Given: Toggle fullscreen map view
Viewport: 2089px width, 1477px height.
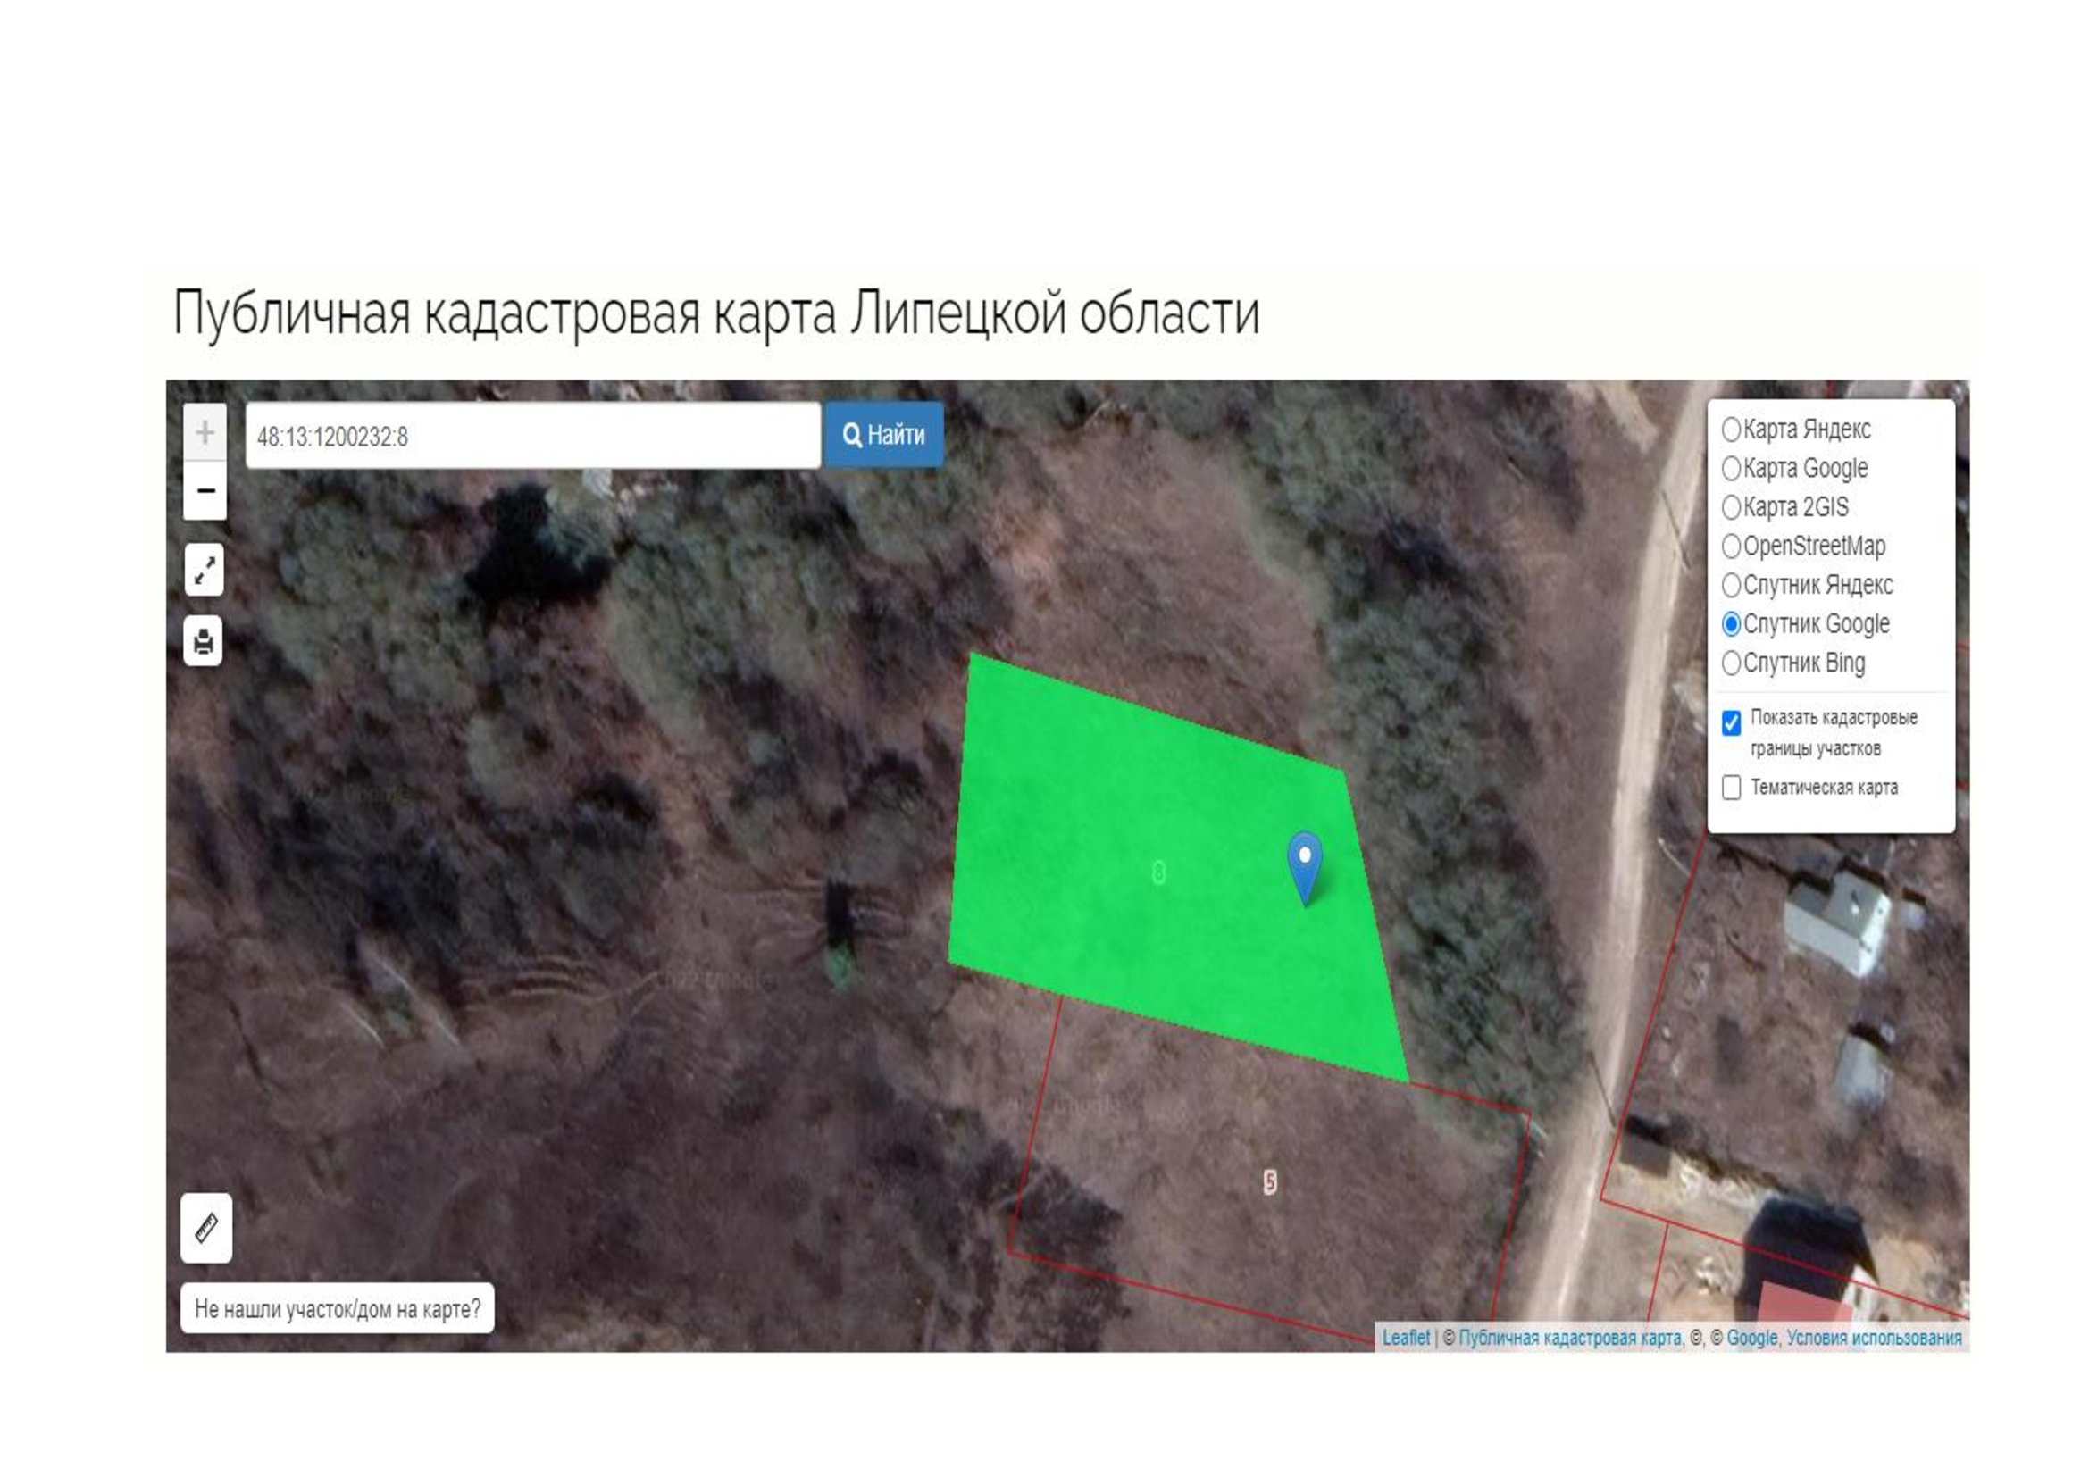Looking at the screenshot, I should (204, 571).
